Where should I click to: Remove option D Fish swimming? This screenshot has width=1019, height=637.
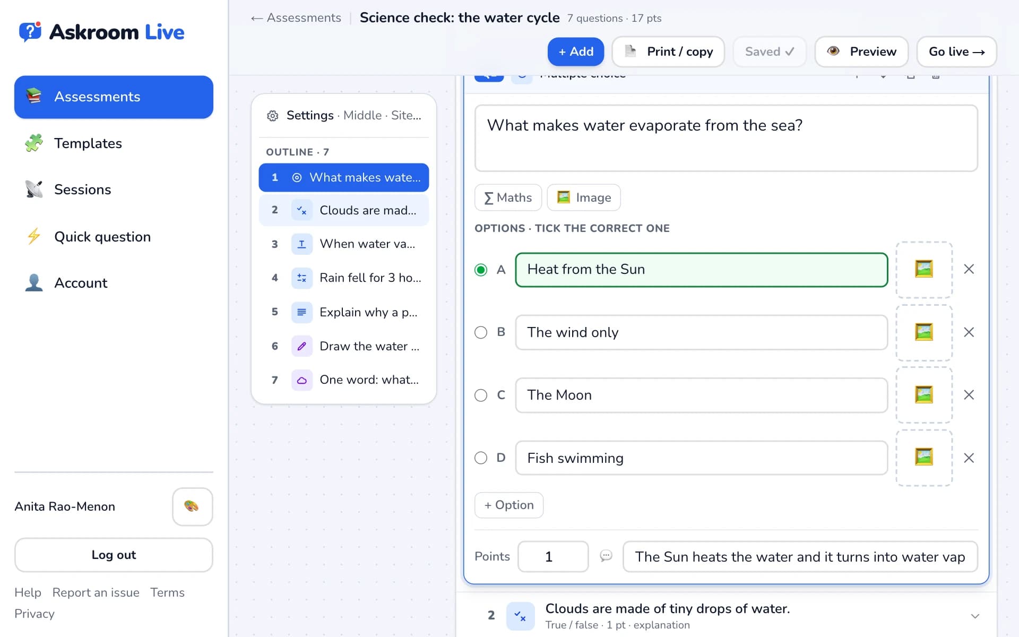[969, 458]
